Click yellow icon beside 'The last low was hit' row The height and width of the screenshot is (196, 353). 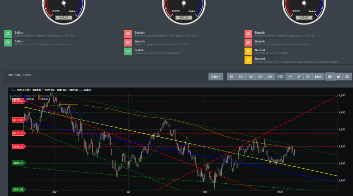tap(248, 60)
